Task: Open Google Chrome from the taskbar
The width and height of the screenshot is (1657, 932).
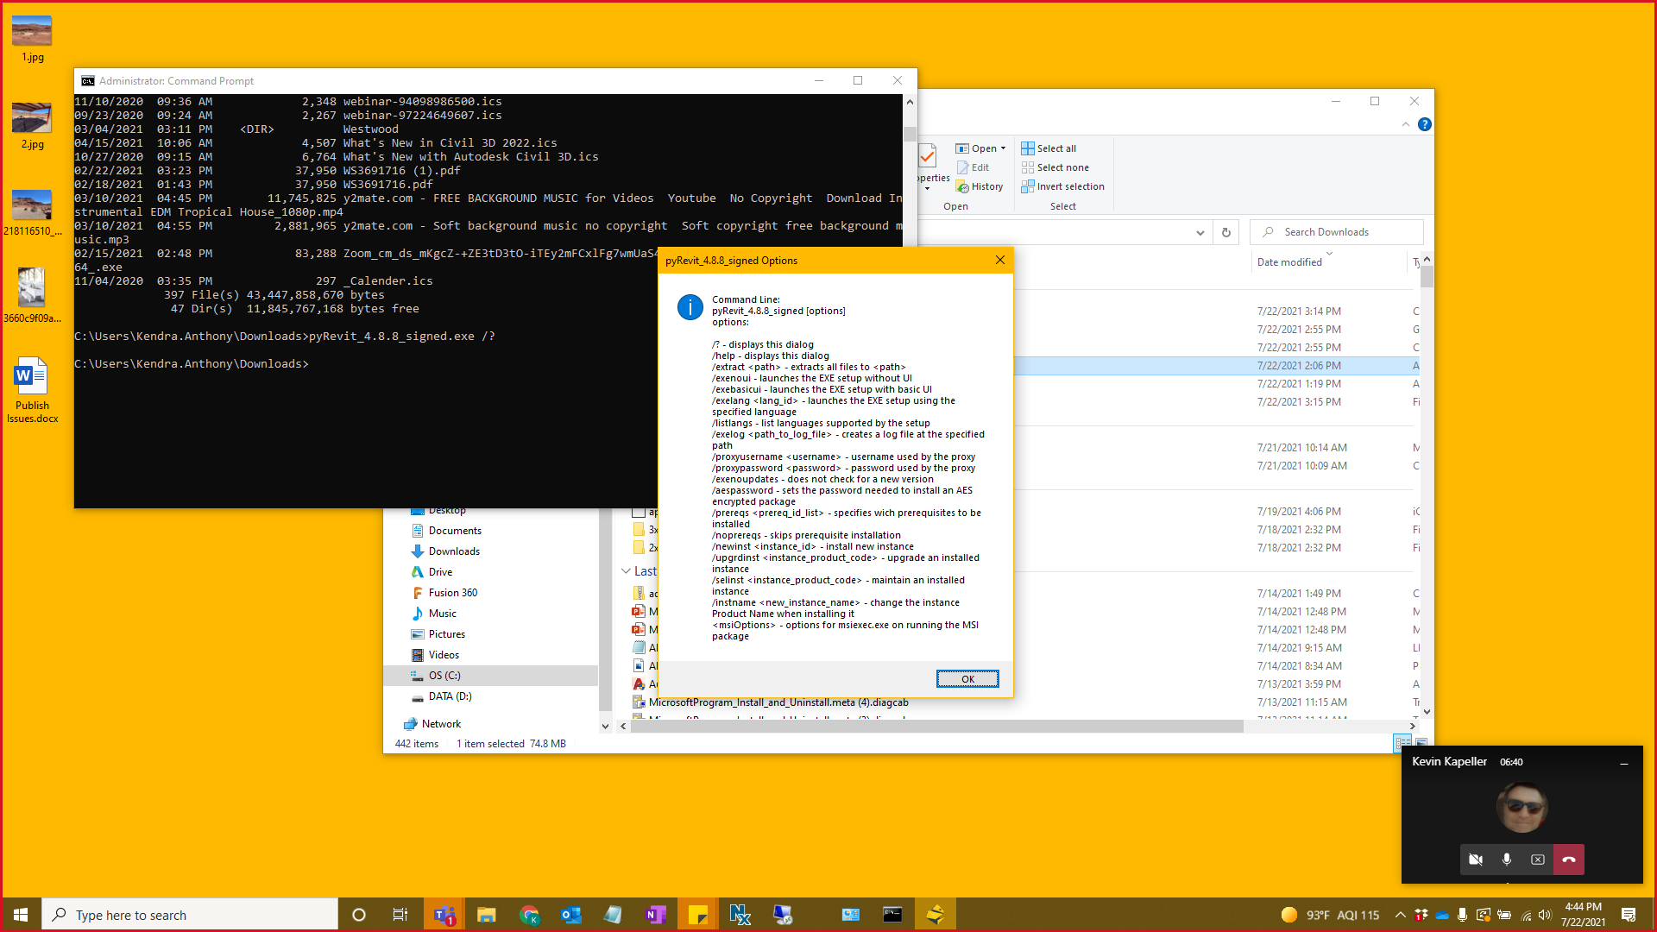Action: [x=529, y=914]
